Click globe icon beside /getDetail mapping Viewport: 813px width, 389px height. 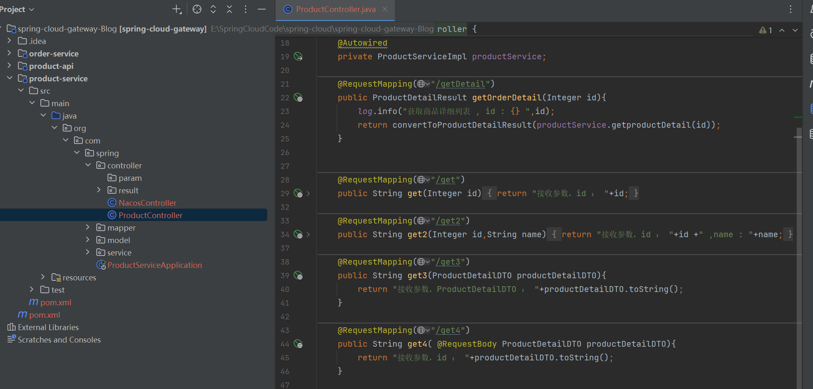[424, 84]
